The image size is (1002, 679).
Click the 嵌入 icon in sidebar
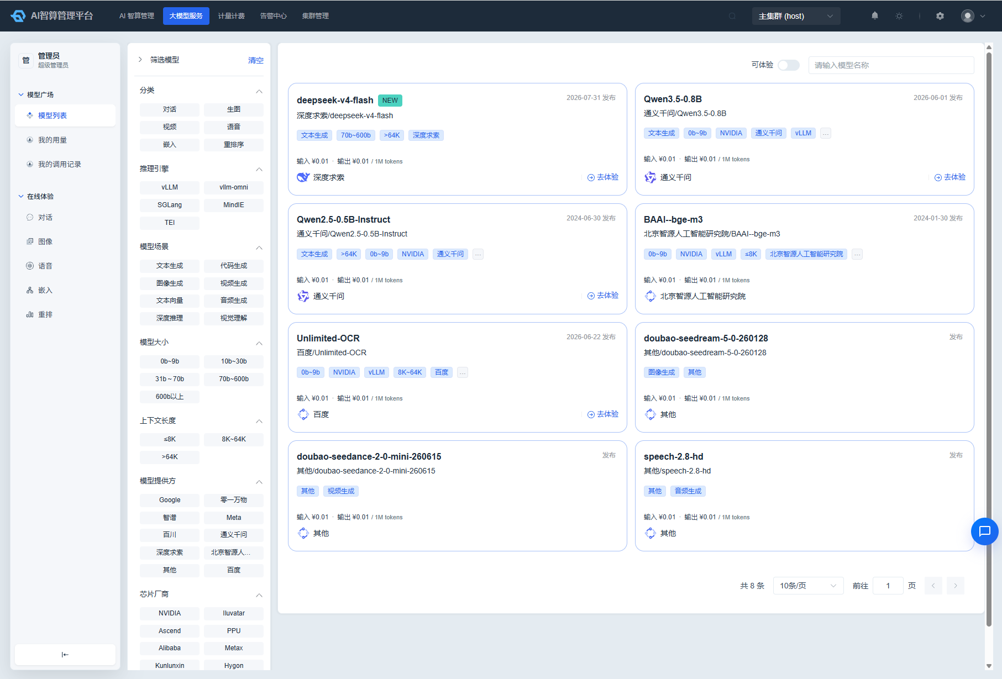30,290
